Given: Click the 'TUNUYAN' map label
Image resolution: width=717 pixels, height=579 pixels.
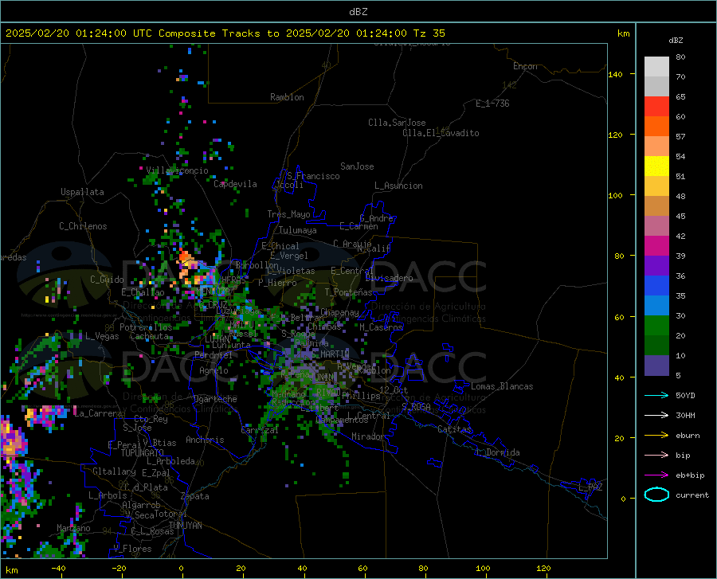Looking at the screenshot, I should tap(185, 525).
